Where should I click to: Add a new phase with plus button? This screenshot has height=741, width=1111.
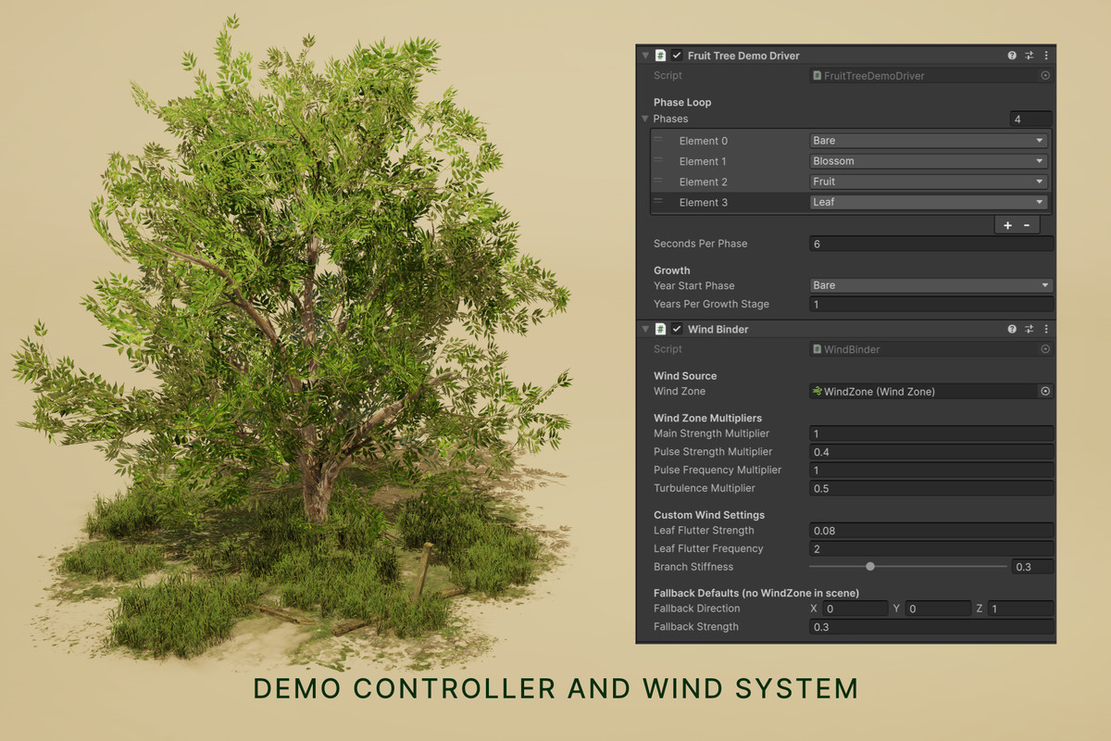(x=1007, y=225)
